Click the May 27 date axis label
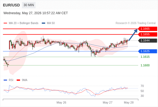The height and width of the screenshot is (107, 158). tap(107, 102)
